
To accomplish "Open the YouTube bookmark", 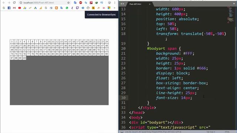I will (x=20, y=8).
